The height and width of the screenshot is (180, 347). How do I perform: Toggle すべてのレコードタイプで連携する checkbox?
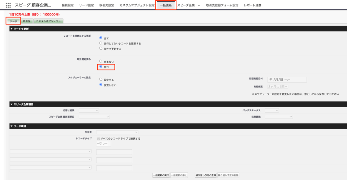pyautogui.click(x=98, y=139)
